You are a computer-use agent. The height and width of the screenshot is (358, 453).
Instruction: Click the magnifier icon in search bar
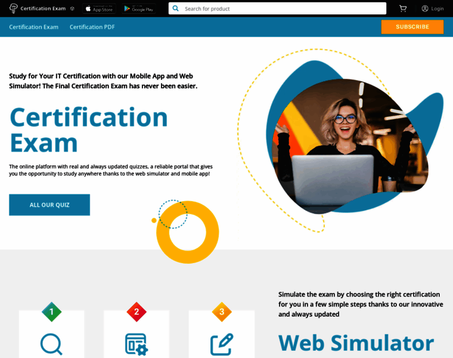point(176,9)
